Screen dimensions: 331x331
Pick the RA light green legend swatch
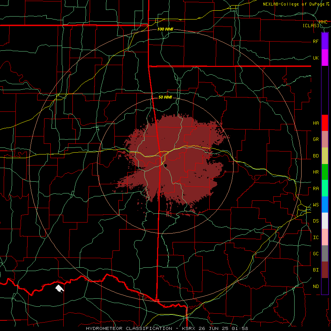click(x=325, y=188)
